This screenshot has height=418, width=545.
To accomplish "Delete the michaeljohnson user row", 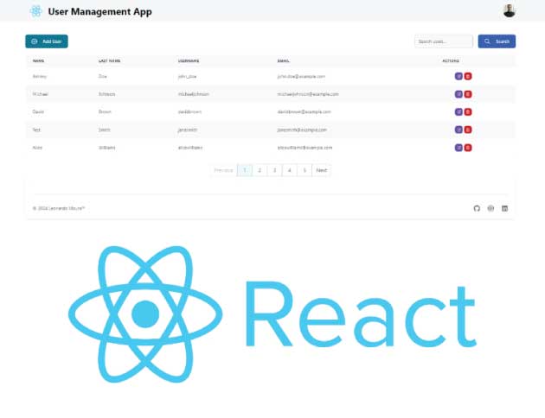I will tap(468, 94).
